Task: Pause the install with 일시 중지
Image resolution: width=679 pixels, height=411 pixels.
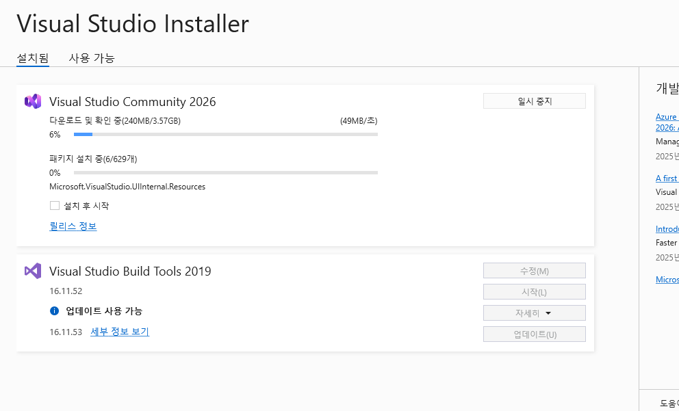Action: point(535,101)
